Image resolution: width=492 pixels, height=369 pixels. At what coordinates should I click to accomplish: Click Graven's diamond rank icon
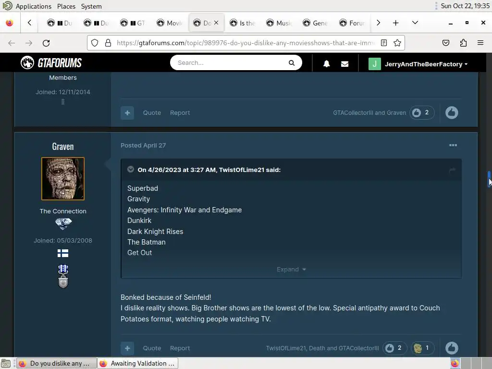63,224
